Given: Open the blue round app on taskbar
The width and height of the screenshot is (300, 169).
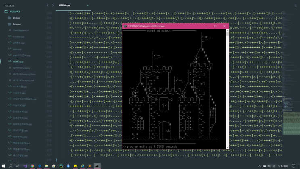Looking at the screenshot, I should [68, 166].
